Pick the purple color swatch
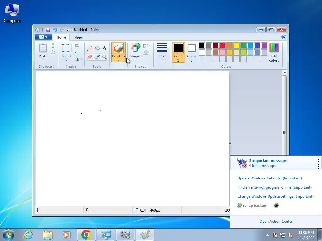This screenshot has height=241, width=322. coord(264,46)
